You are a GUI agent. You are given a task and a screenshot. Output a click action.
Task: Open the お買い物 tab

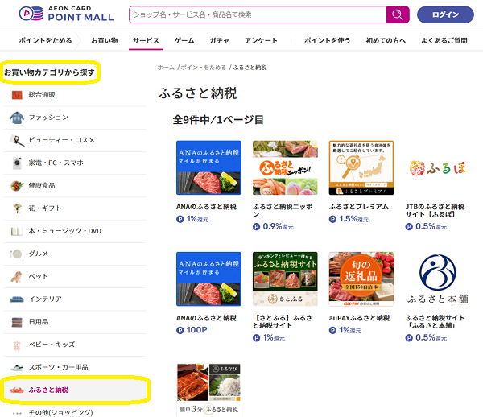[105, 40]
